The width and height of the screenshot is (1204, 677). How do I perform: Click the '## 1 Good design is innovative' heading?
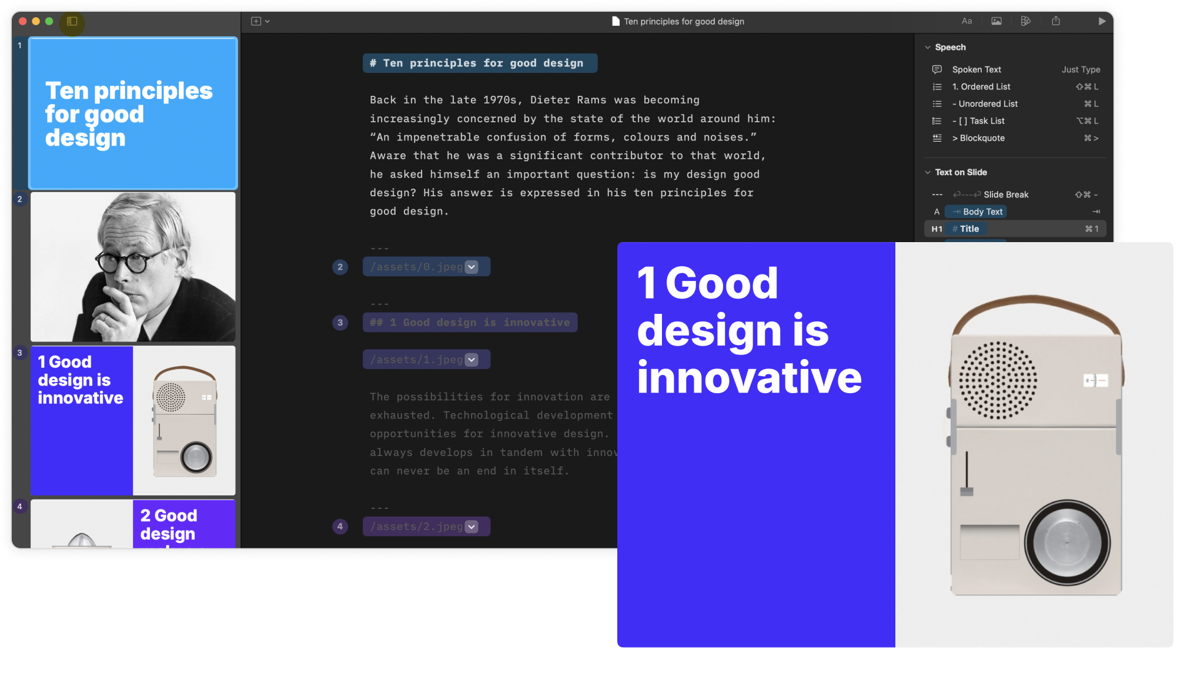[470, 322]
